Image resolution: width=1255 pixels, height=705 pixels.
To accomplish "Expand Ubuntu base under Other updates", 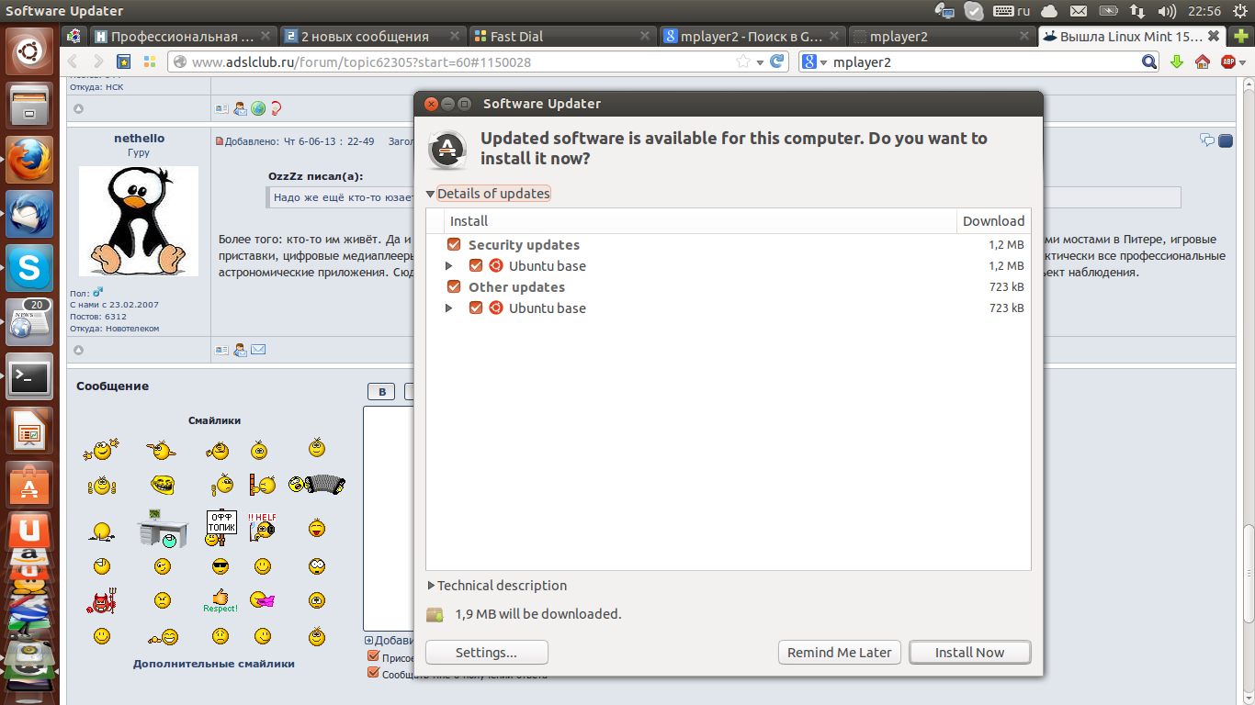I will pos(449,308).
